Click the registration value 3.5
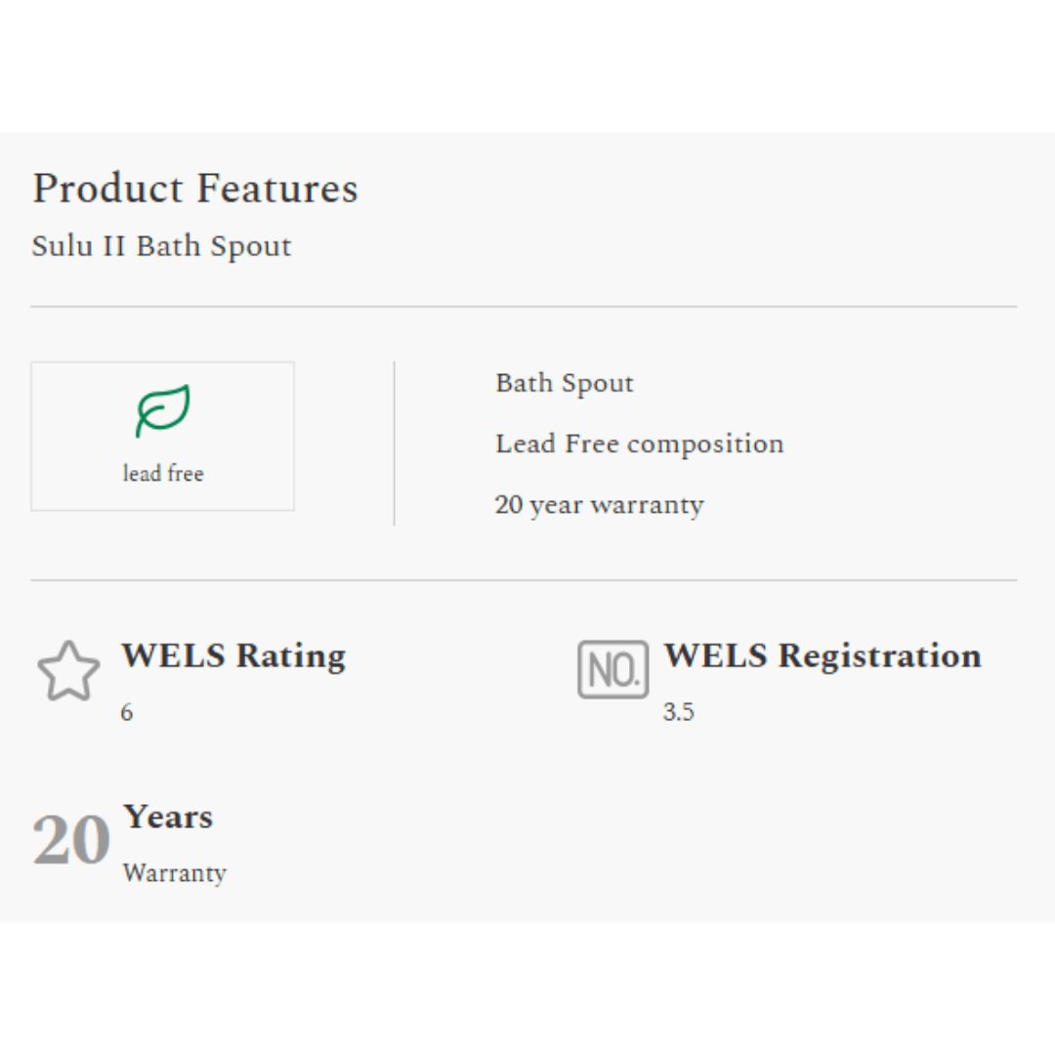The image size is (1055, 1055). tap(678, 712)
